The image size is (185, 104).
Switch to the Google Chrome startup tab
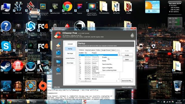click(106, 50)
